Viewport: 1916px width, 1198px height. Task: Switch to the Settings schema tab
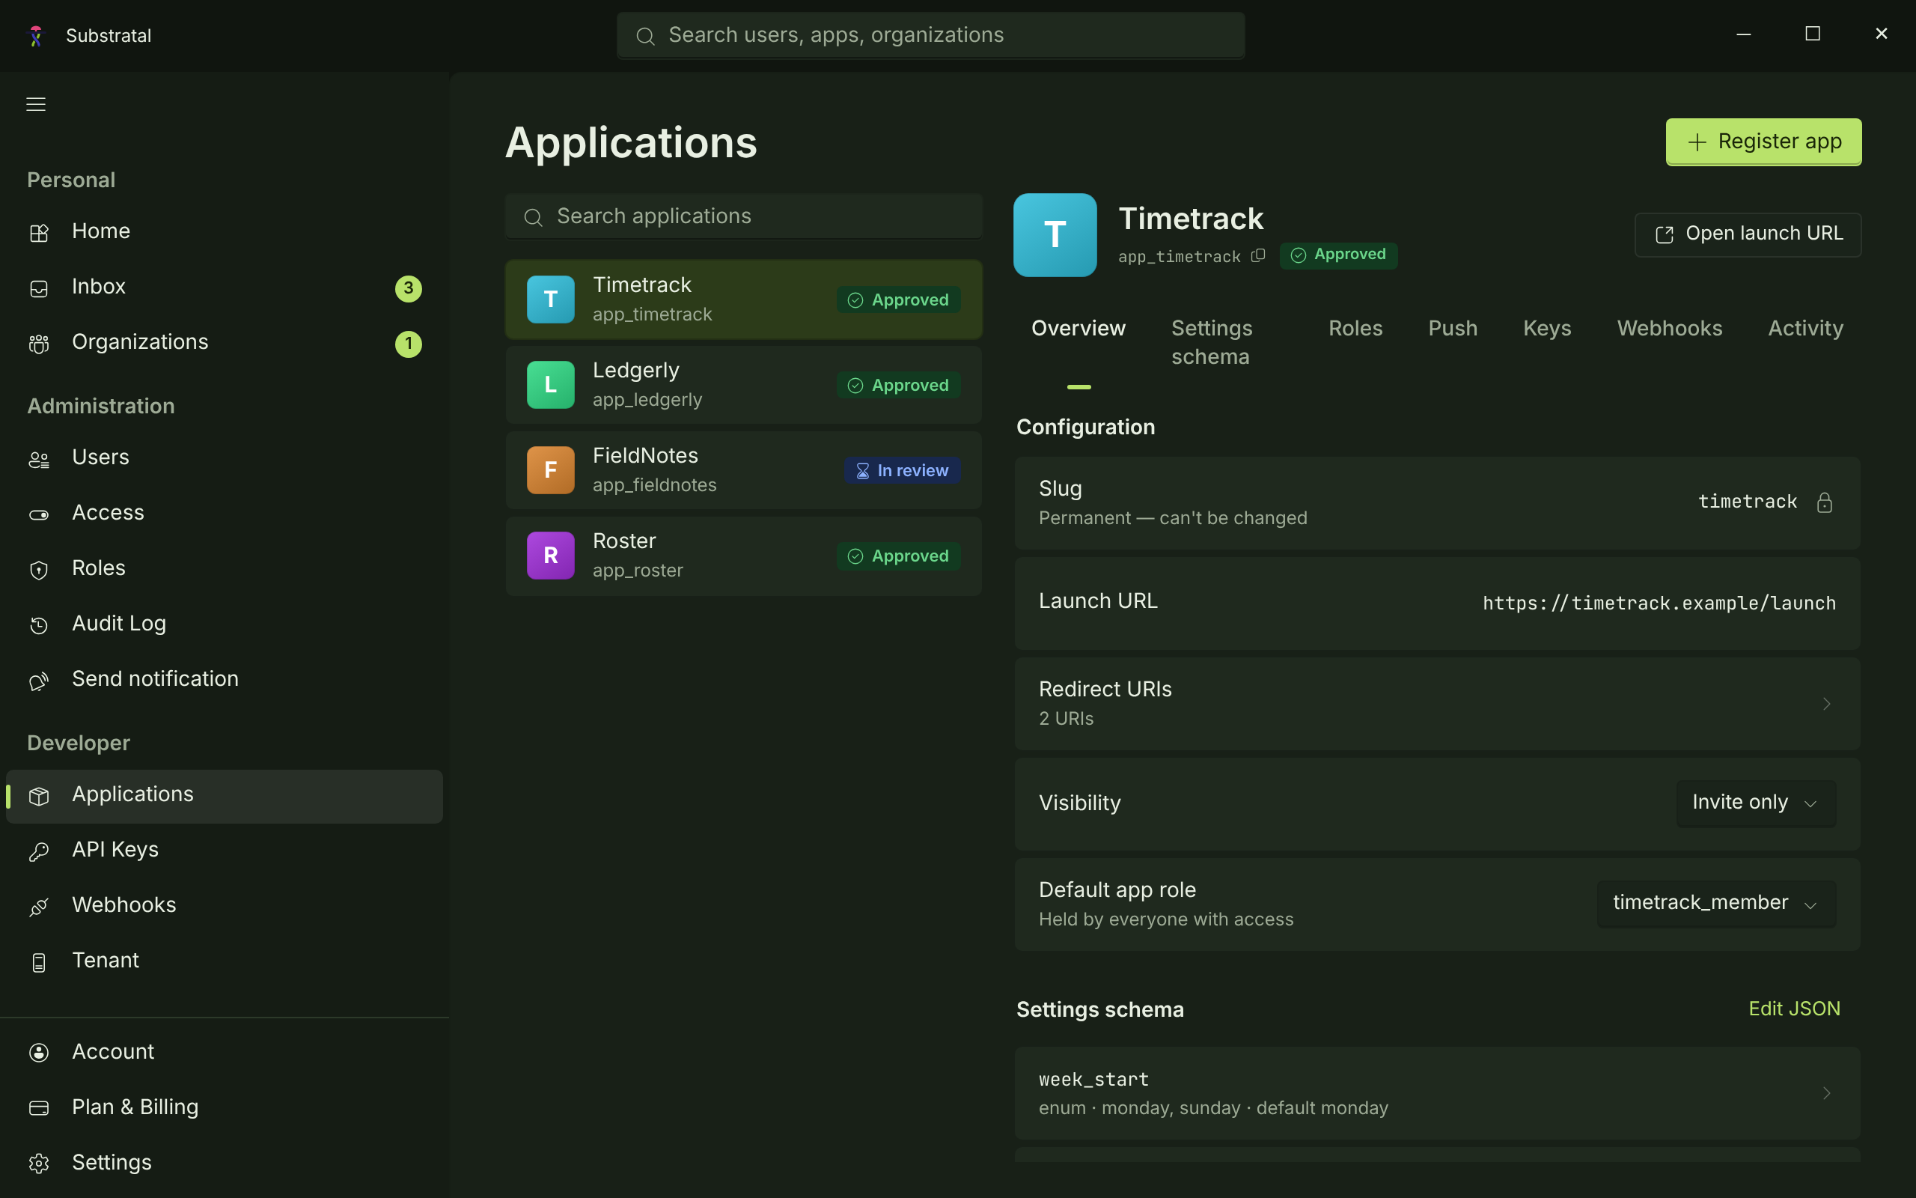(1212, 342)
